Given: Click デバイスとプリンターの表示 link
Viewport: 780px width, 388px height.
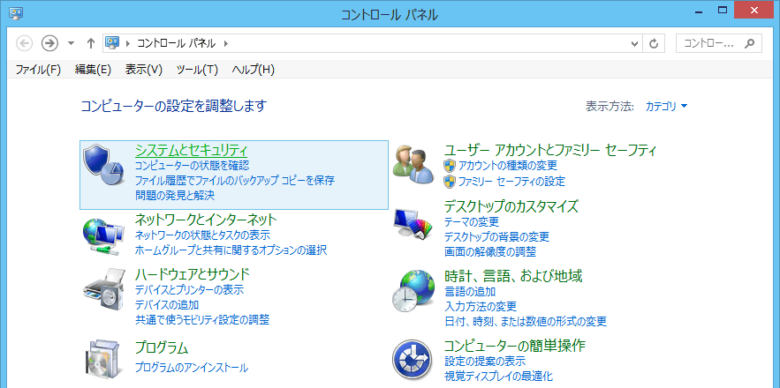Looking at the screenshot, I should [x=190, y=289].
